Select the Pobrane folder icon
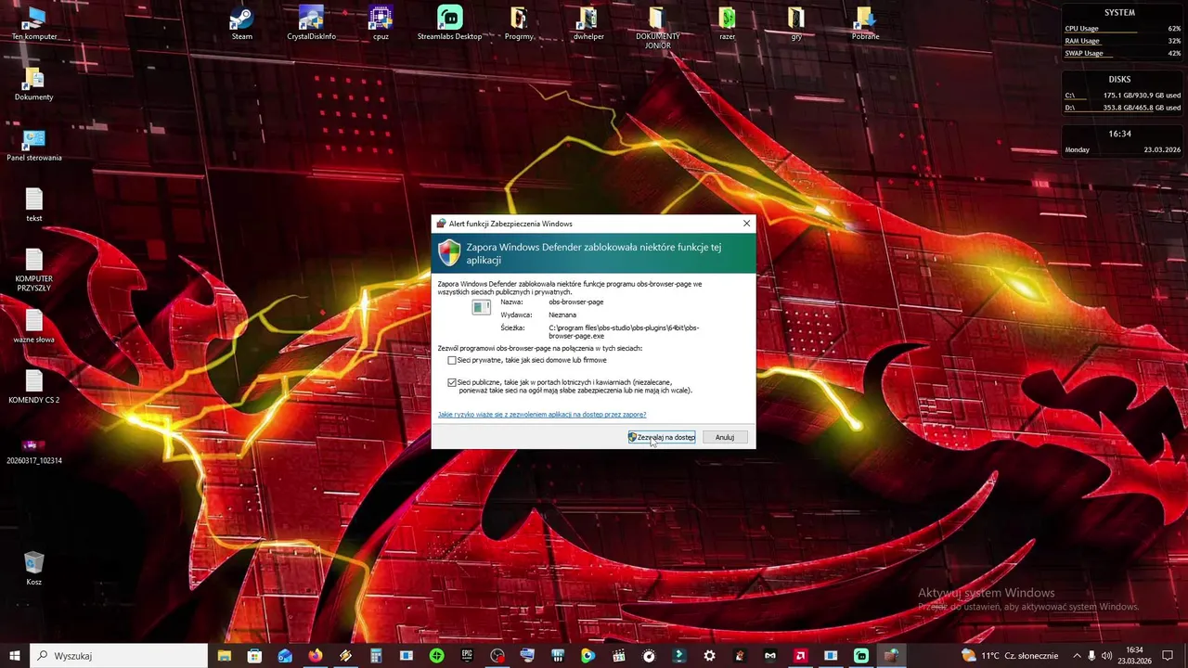Screen dimensions: 1188x668 (x=865, y=23)
